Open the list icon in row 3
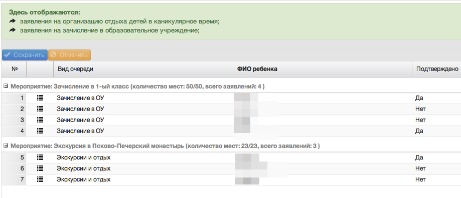The height and width of the screenshot is (198, 461). coord(40,120)
